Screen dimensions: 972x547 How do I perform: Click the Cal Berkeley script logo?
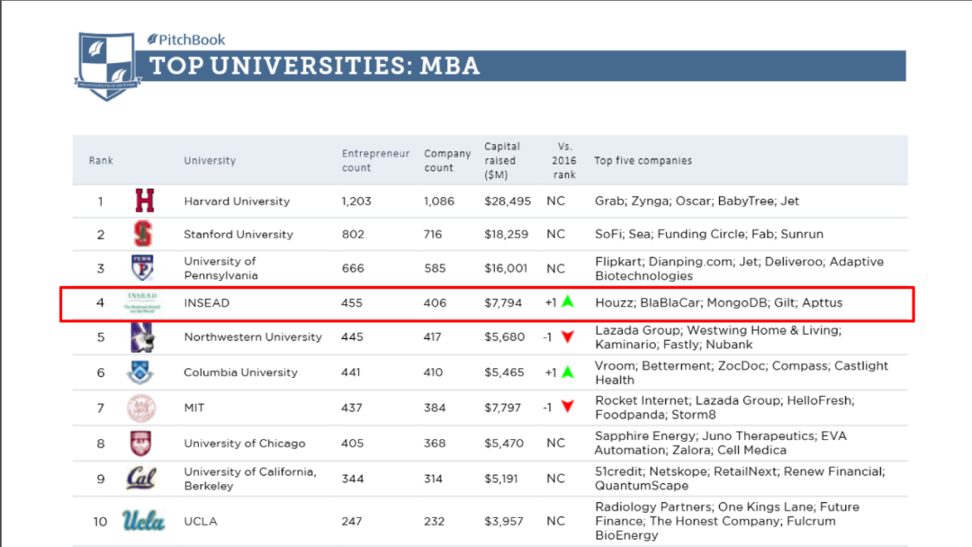[x=143, y=478]
